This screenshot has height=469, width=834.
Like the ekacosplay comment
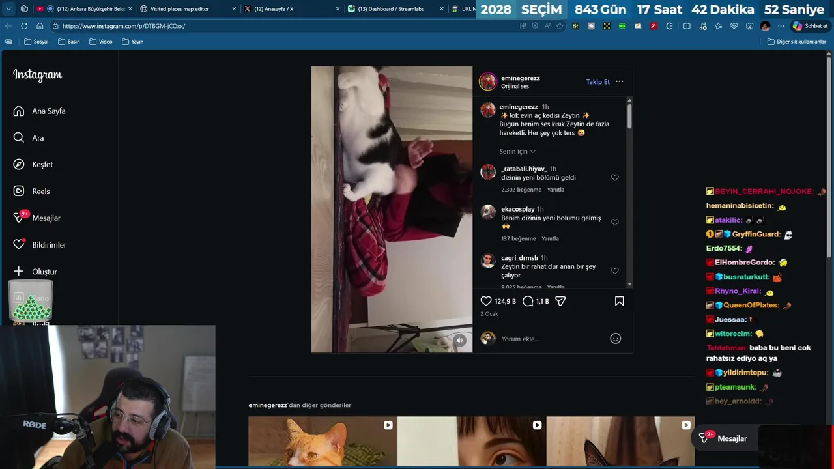tap(614, 222)
